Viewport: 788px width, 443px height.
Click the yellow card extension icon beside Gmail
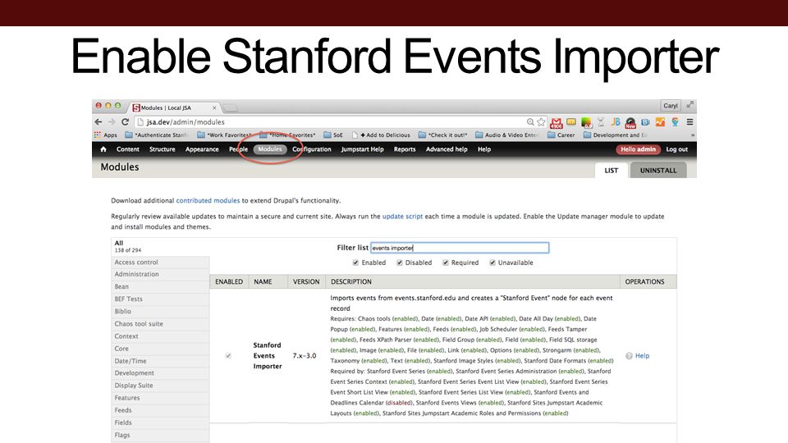(571, 121)
